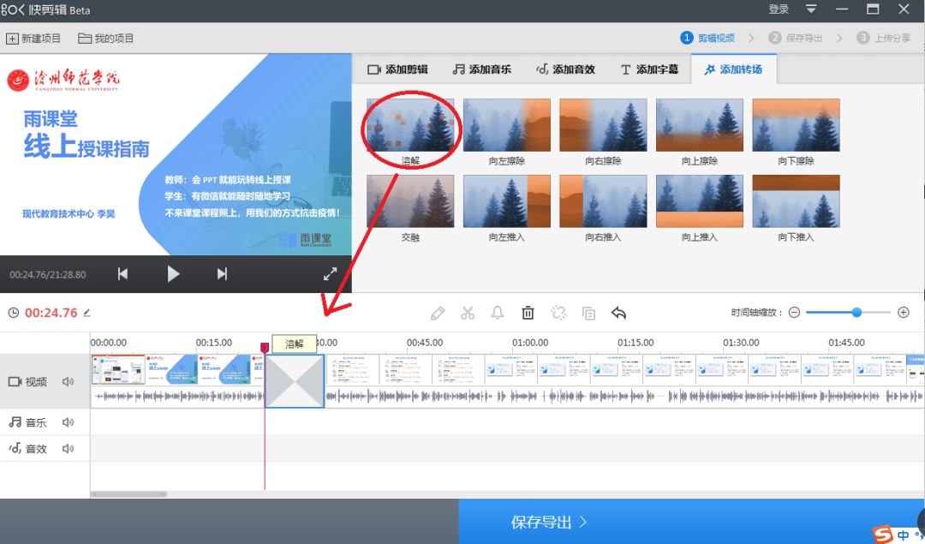Click the 音乐 track music note icon

pyautogui.click(x=15, y=421)
